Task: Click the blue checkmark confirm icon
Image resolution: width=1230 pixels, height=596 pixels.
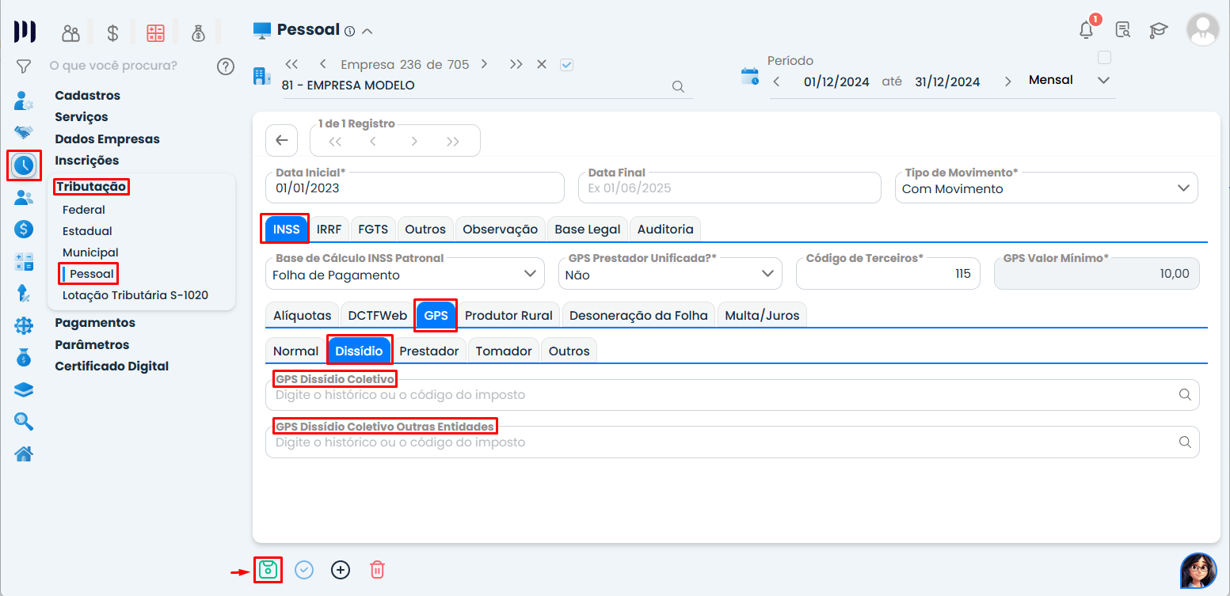Action: pyautogui.click(x=304, y=570)
